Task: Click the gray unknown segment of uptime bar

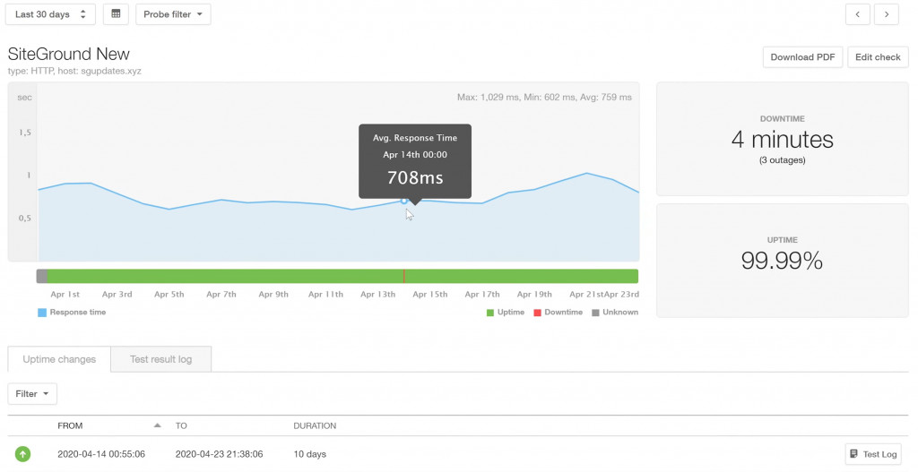Action: 41,277
